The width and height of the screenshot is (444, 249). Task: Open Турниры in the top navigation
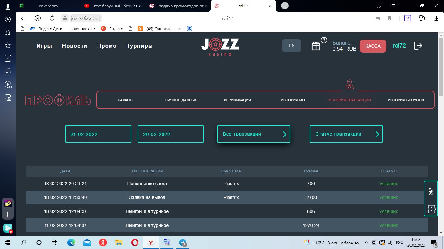tap(140, 46)
